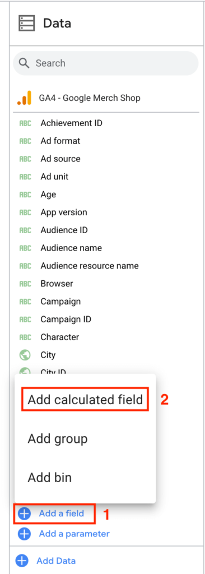Viewport: 205px width, 574px height.
Task: Click plus icon beside Add a field
Action: (x=25, y=514)
